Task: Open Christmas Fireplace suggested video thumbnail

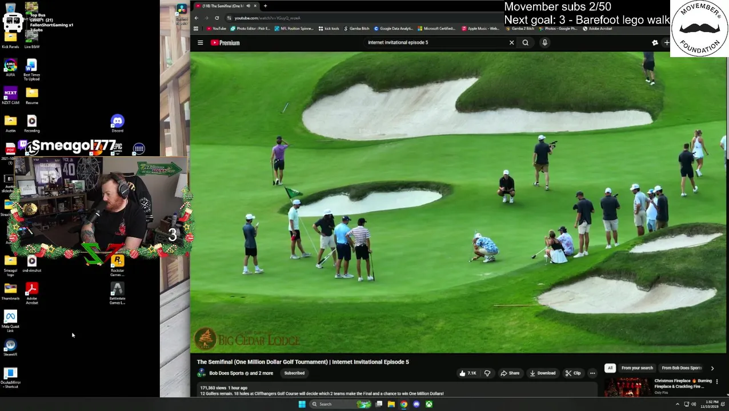Action: pos(627,387)
